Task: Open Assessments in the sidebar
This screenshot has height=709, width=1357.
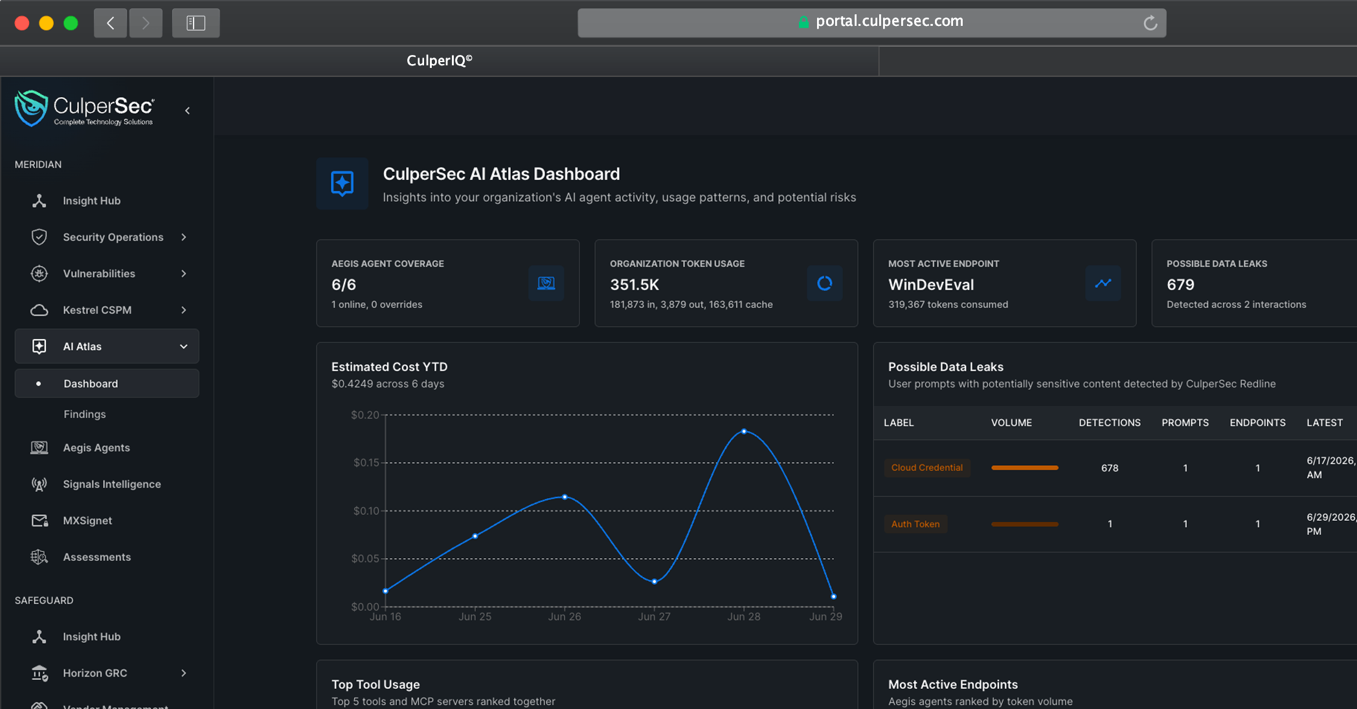Action: pyautogui.click(x=97, y=557)
